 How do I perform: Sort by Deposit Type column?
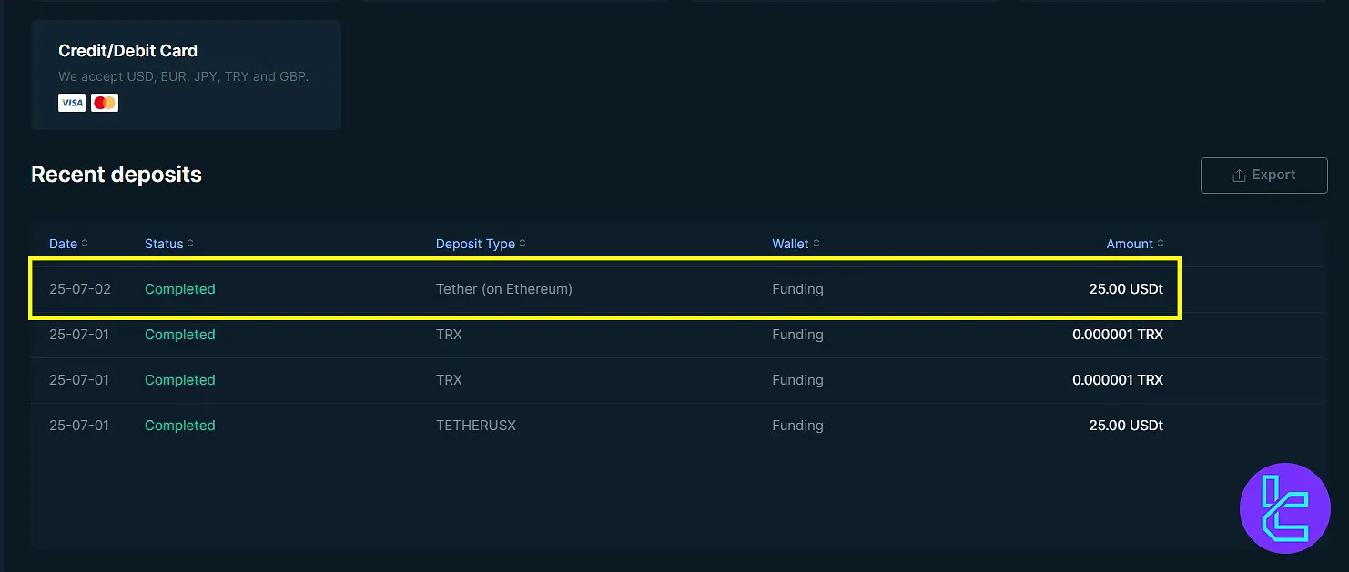[x=481, y=244]
